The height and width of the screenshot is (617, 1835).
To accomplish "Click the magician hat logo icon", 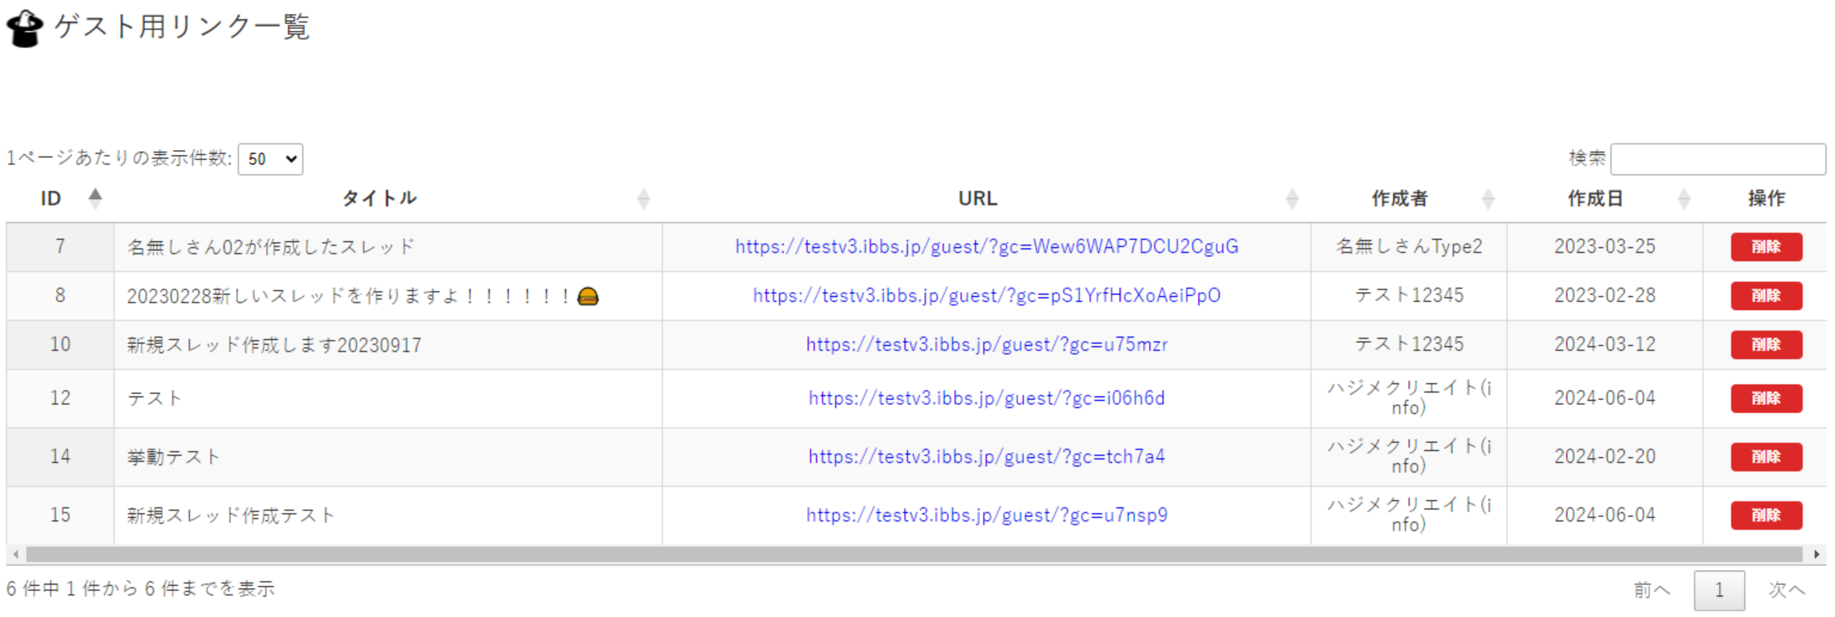I will coord(25,29).
